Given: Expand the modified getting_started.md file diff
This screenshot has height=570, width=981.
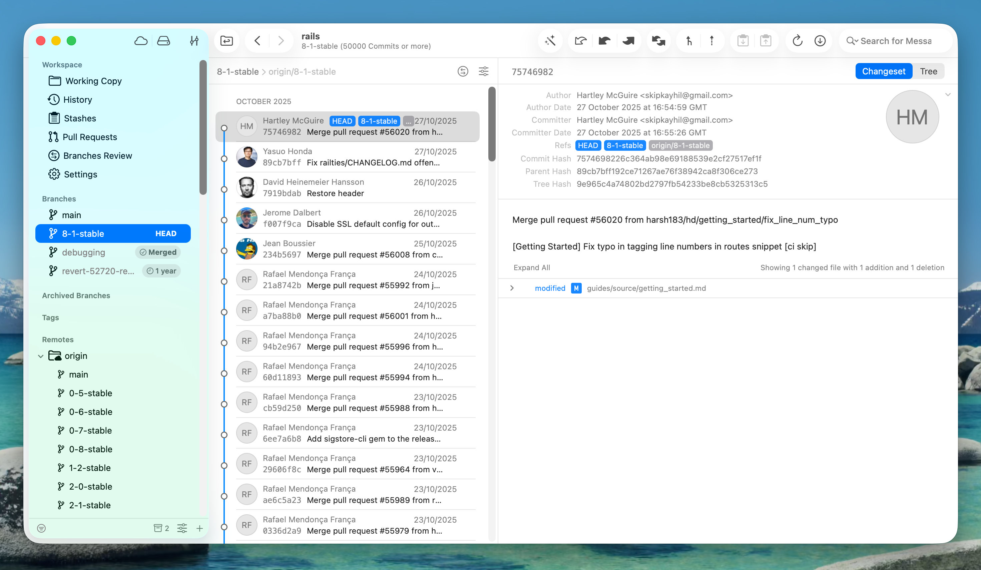Looking at the screenshot, I should [512, 288].
